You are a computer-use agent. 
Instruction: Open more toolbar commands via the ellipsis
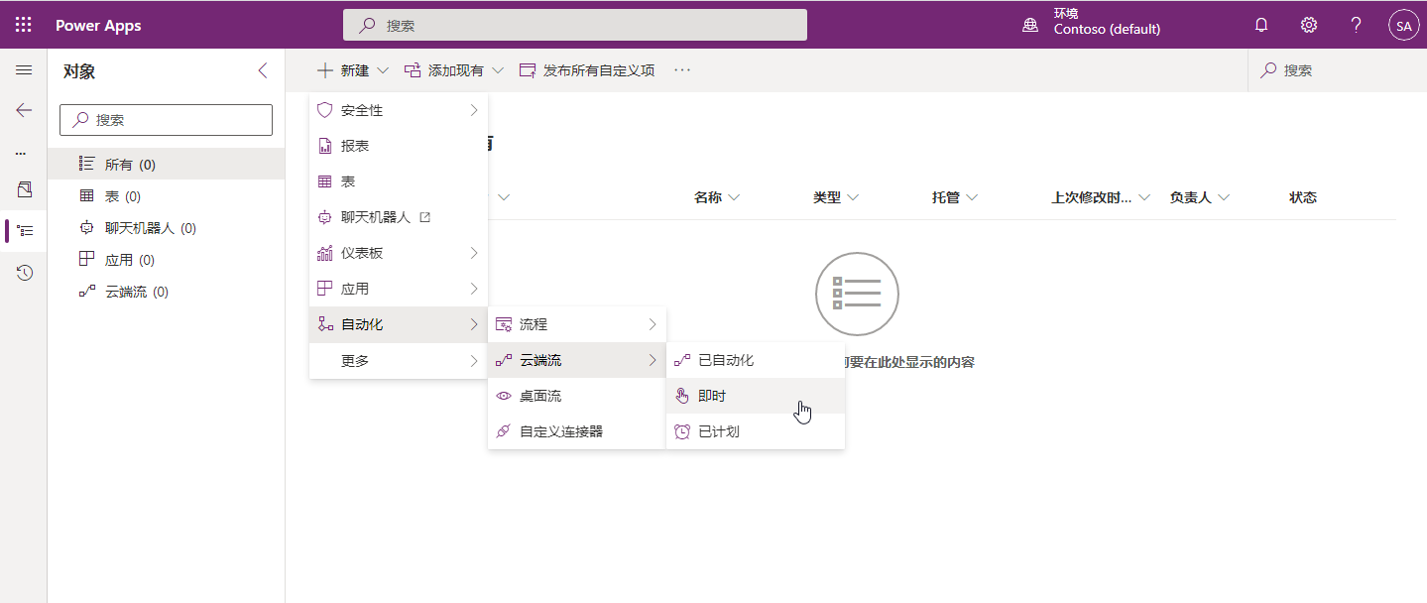tap(681, 69)
